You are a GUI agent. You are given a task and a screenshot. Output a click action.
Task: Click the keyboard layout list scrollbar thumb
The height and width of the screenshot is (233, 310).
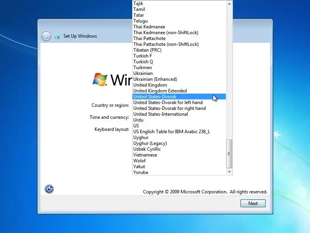229,154
